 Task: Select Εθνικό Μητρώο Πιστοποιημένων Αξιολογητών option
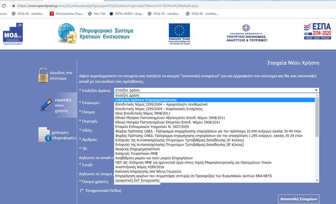point(215,118)
